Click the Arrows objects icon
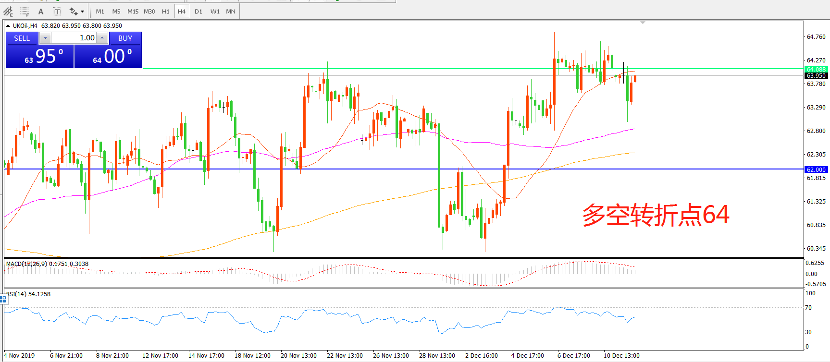 [x=73, y=12]
